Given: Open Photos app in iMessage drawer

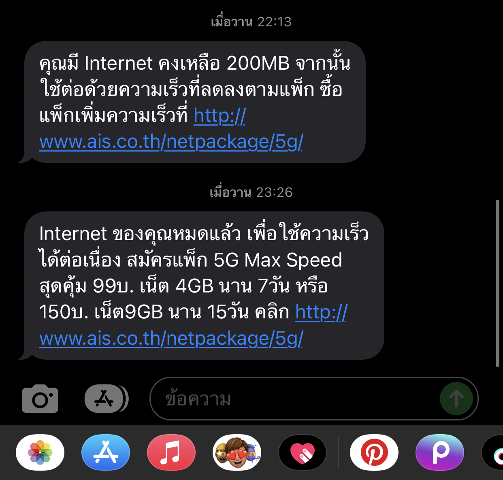Looking at the screenshot, I should click(40, 452).
